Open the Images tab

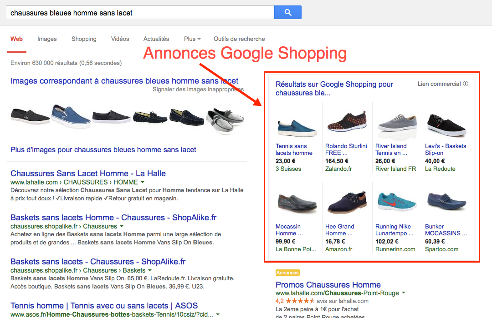(x=47, y=39)
